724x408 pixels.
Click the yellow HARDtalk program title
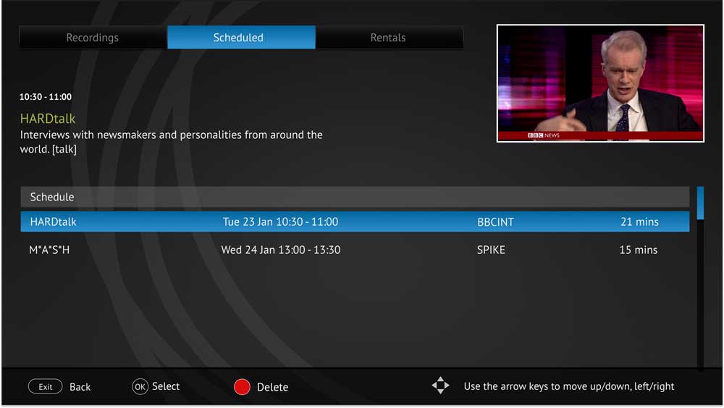(48, 119)
